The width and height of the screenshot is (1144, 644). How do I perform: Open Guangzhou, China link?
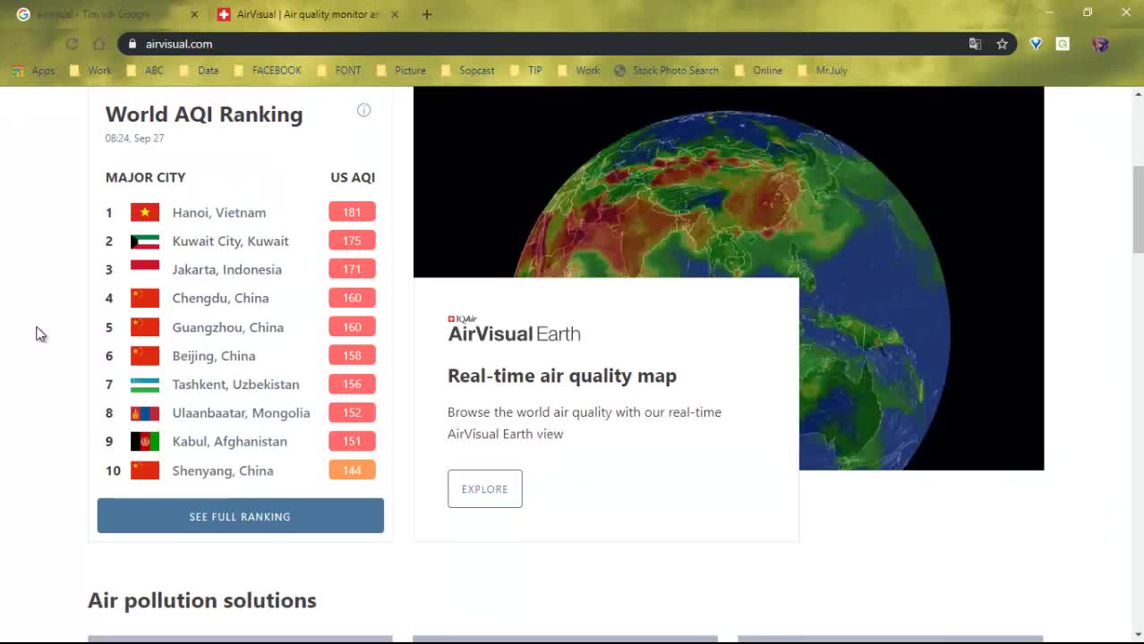click(227, 327)
